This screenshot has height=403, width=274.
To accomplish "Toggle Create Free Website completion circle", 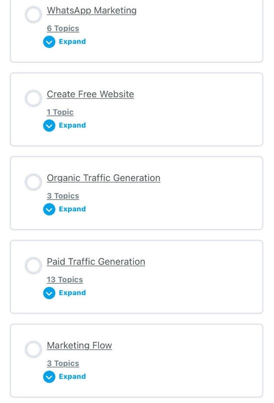I will [33, 98].
